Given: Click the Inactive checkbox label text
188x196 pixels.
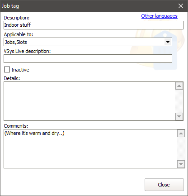Looking at the screenshot, I should (x=20, y=70).
